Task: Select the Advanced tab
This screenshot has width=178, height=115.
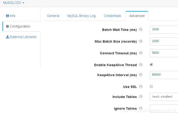Action: (137, 16)
